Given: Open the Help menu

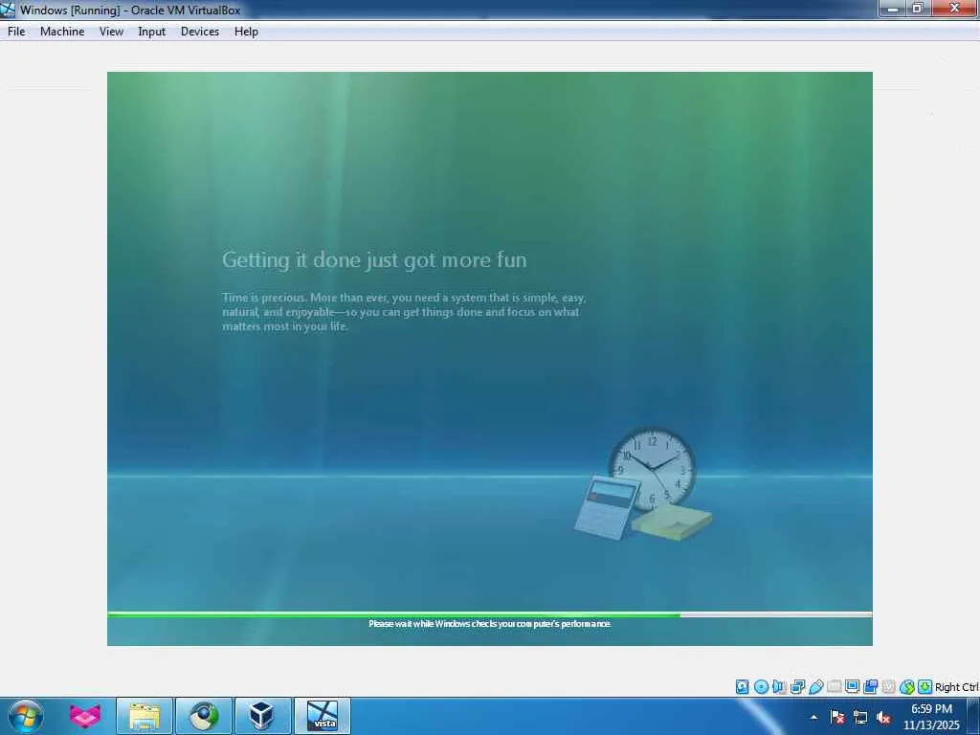Looking at the screenshot, I should tap(246, 32).
